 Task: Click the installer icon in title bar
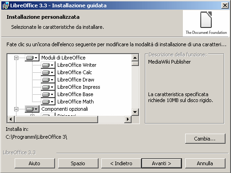tap(6, 5)
